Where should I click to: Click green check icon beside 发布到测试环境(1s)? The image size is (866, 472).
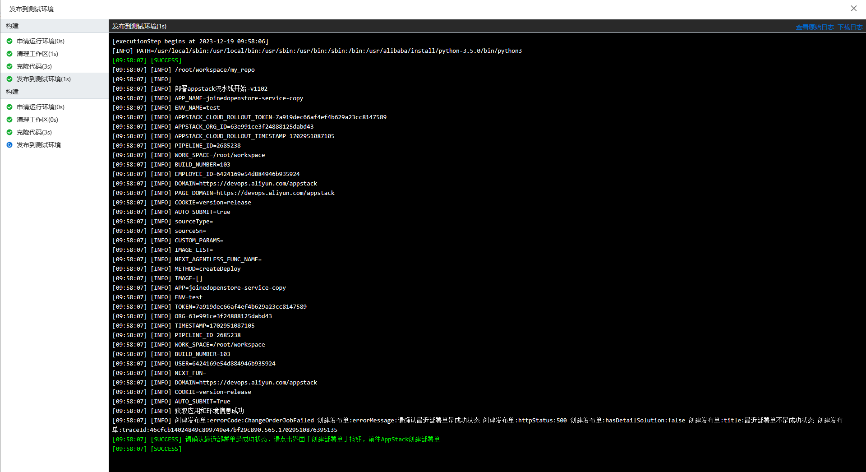9,79
